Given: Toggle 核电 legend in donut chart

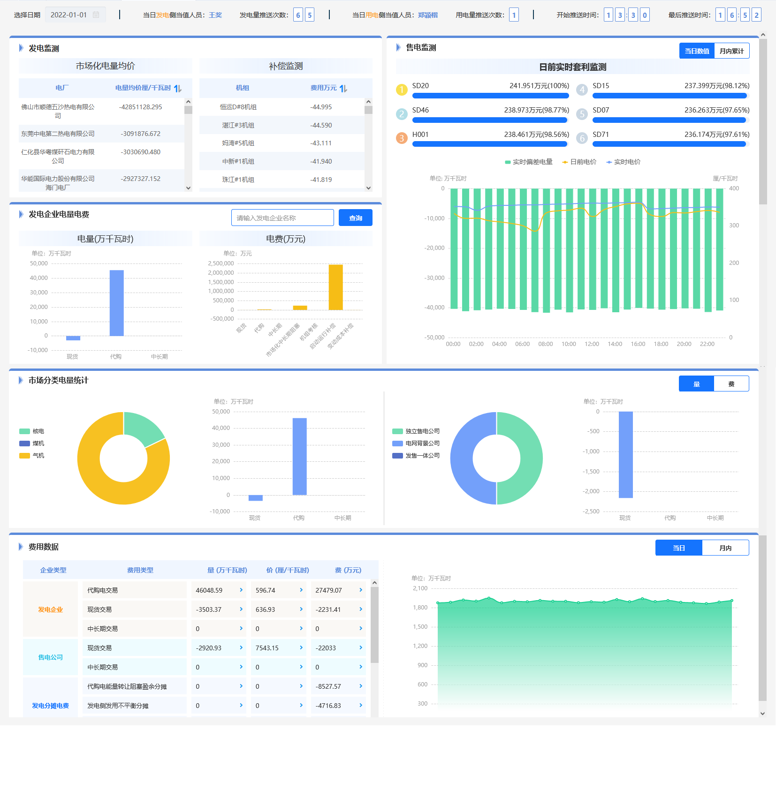Looking at the screenshot, I should tap(31, 431).
